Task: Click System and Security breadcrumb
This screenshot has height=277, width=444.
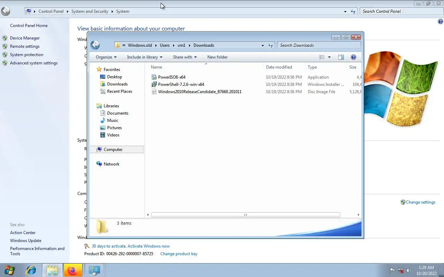Action: pyautogui.click(x=90, y=11)
